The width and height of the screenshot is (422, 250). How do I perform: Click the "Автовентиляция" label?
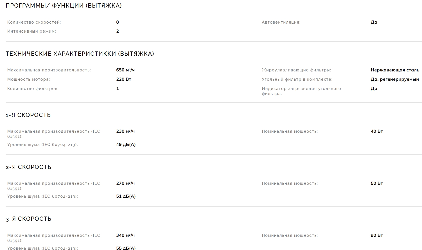[x=281, y=22]
